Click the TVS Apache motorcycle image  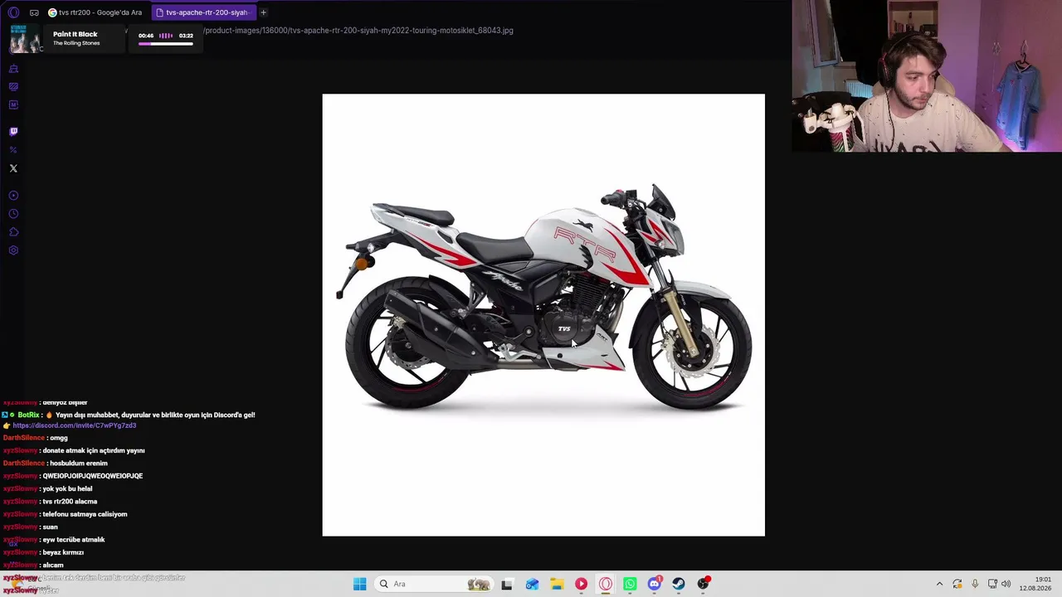543,315
